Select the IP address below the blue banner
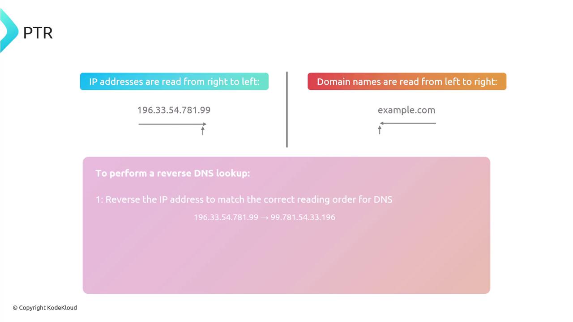573x322 pixels. (x=174, y=110)
